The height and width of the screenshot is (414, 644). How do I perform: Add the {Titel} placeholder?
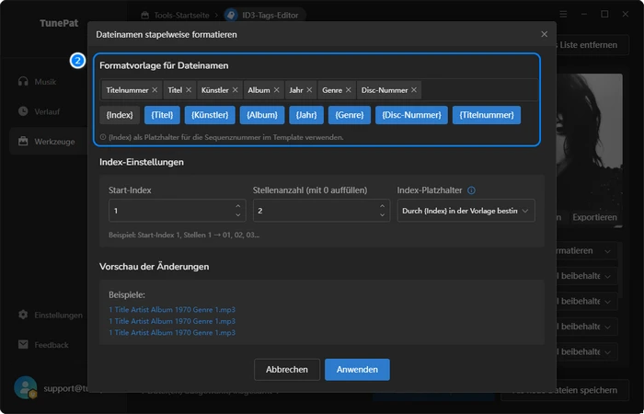[x=162, y=115]
